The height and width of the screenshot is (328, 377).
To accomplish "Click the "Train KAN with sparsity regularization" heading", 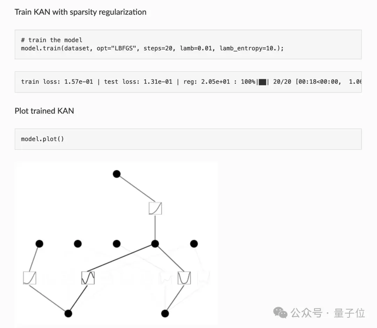I will (x=80, y=12).
